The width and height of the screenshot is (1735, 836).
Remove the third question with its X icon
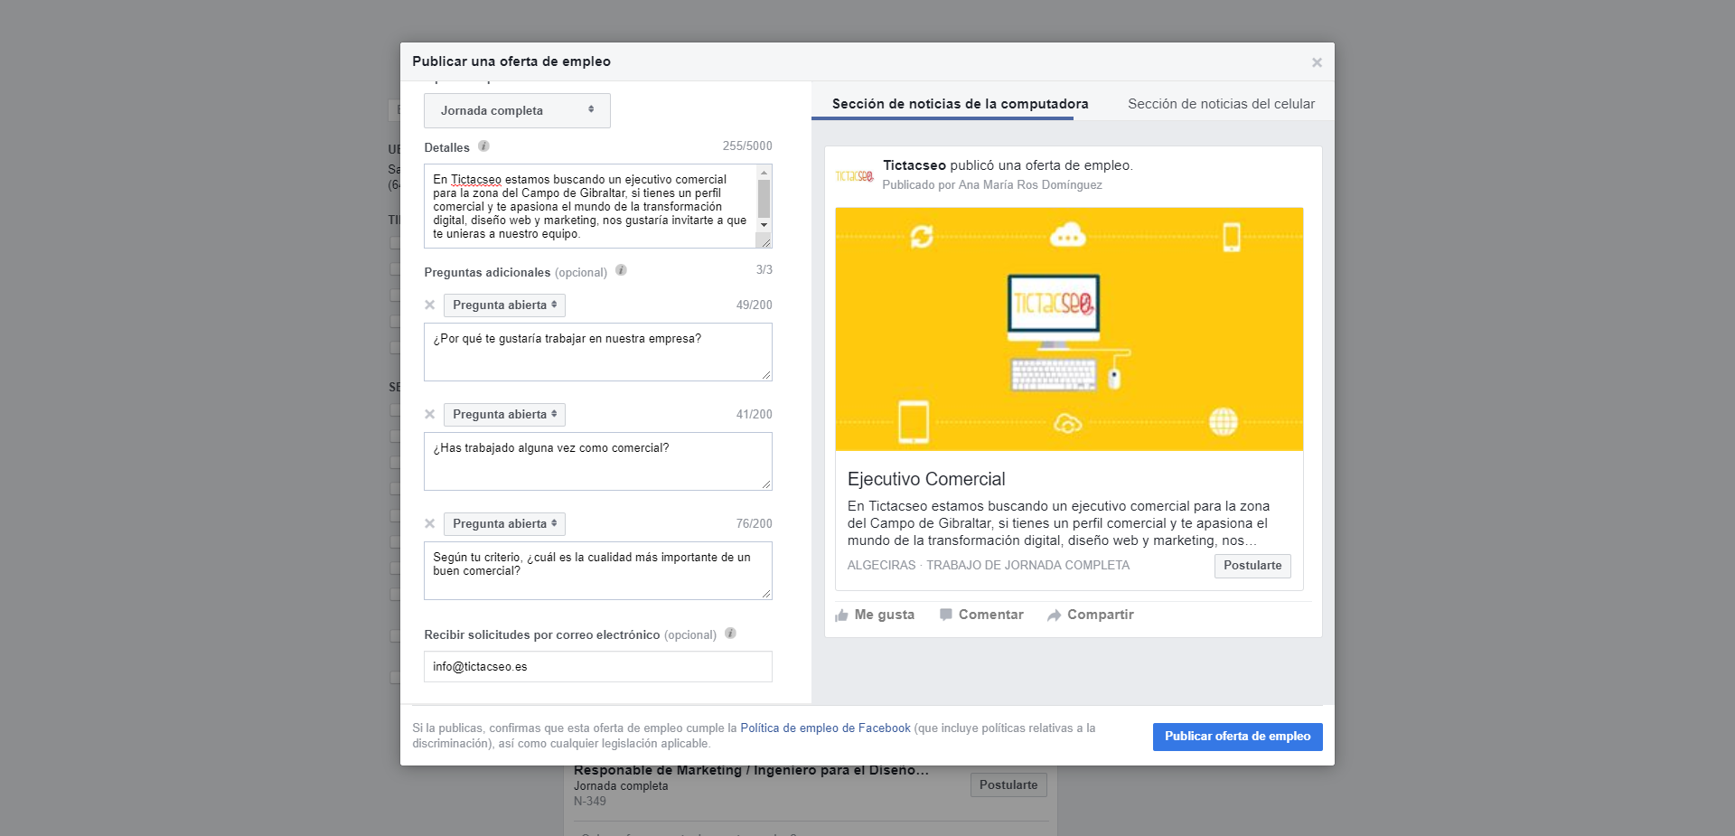point(430,523)
